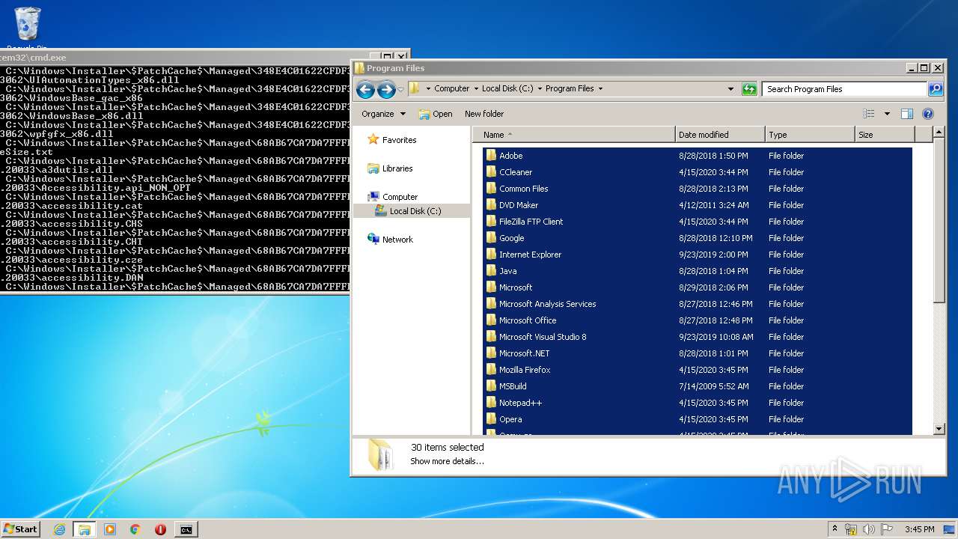This screenshot has height=539, width=958.
Task: Select the Adobe folder icon
Action: (x=491, y=156)
